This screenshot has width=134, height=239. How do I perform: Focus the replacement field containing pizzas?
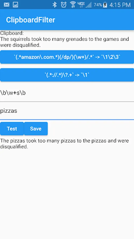tap(67, 111)
